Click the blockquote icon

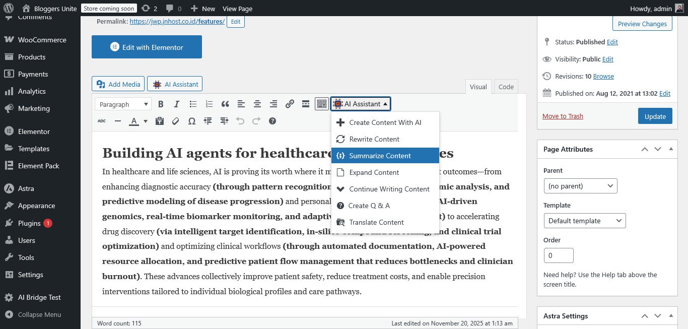point(225,104)
